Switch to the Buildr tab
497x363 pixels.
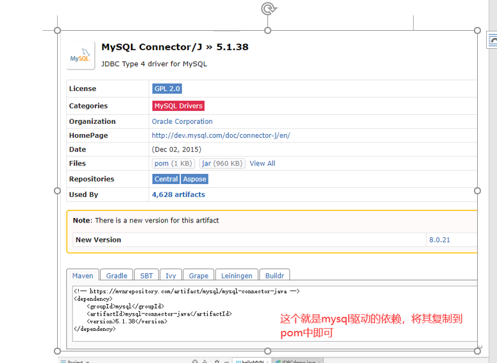point(274,275)
